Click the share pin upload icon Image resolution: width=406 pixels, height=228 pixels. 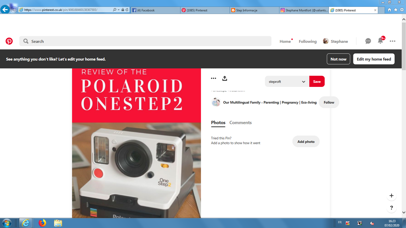coord(225,78)
